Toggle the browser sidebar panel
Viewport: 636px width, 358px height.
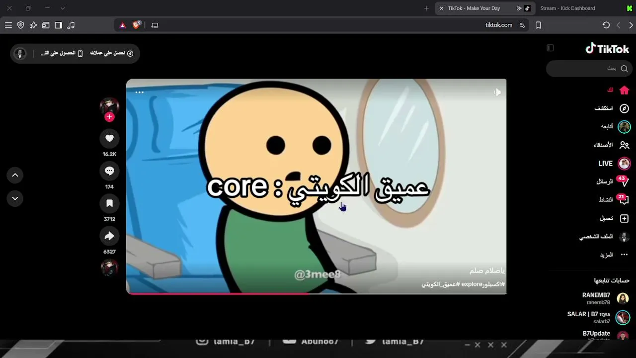[x=58, y=25]
